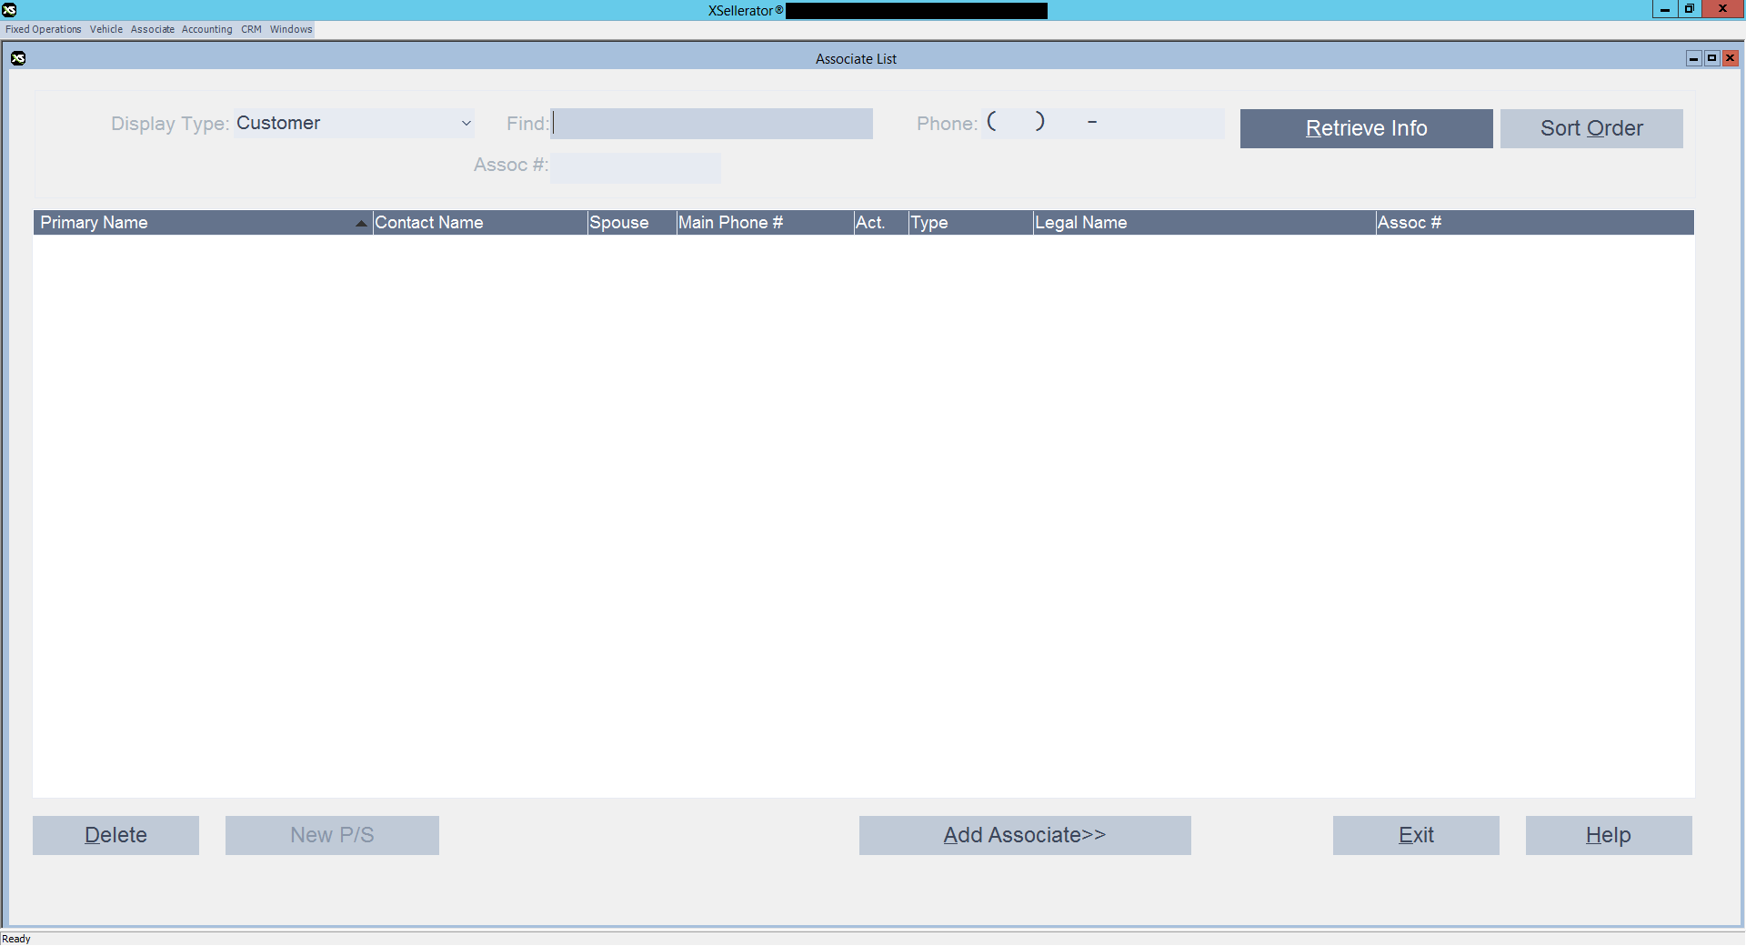Close the Associate List inner window

(1730, 58)
